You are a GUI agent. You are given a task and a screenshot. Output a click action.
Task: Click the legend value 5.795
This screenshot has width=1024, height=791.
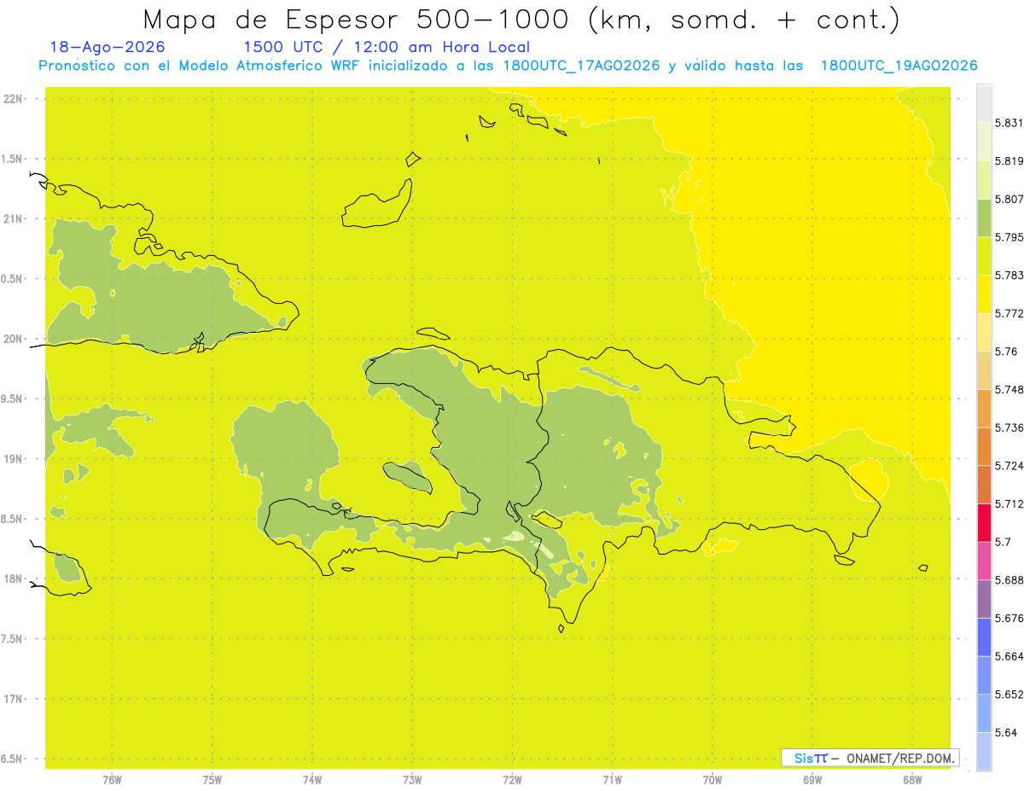(1009, 237)
